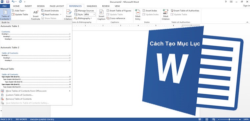This screenshot has height=121, width=250.
Task: Open Manage Sources
Action: tap(84, 11)
